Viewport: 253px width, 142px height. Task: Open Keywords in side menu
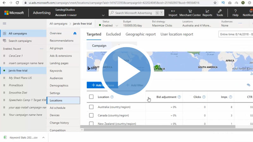click(x=56, y=71)
